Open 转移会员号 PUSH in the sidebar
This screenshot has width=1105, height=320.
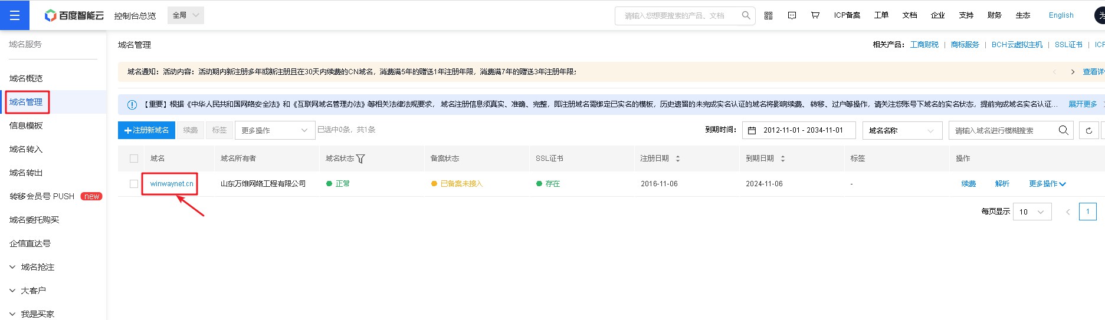tap(42, 196)
